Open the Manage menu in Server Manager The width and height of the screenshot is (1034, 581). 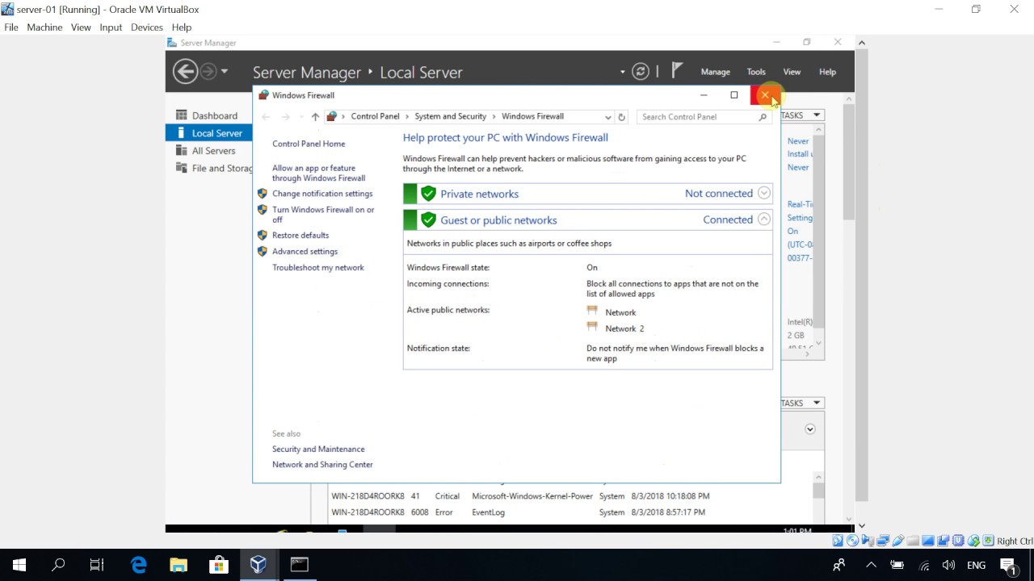click(715, 72)
